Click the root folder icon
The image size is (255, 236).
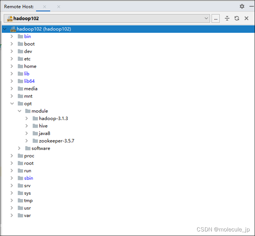click(x=20, y=163)
